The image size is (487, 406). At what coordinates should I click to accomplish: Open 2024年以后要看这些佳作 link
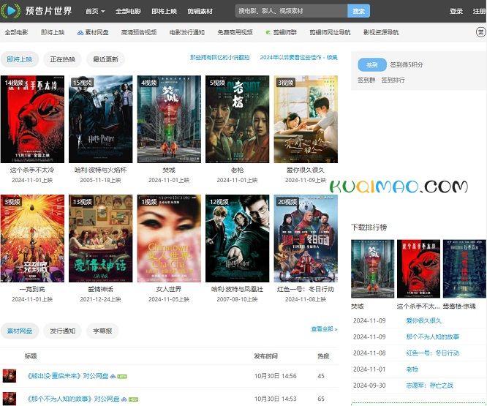(299, 58)
